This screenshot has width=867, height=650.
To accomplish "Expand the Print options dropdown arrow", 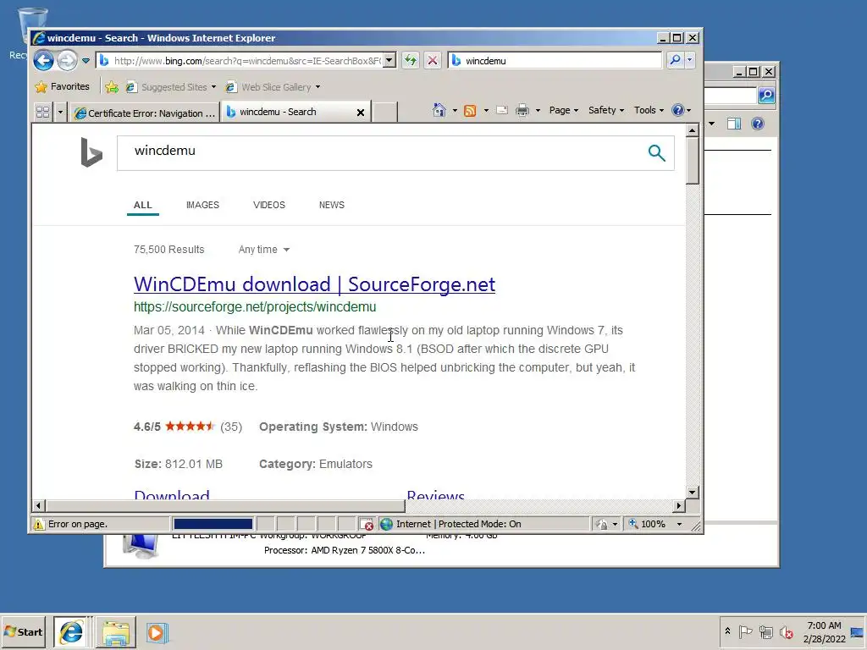I will (538, 111).
